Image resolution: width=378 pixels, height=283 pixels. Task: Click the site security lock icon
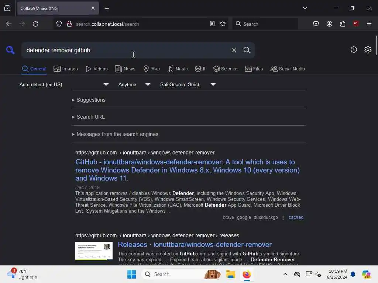[69, 24]
